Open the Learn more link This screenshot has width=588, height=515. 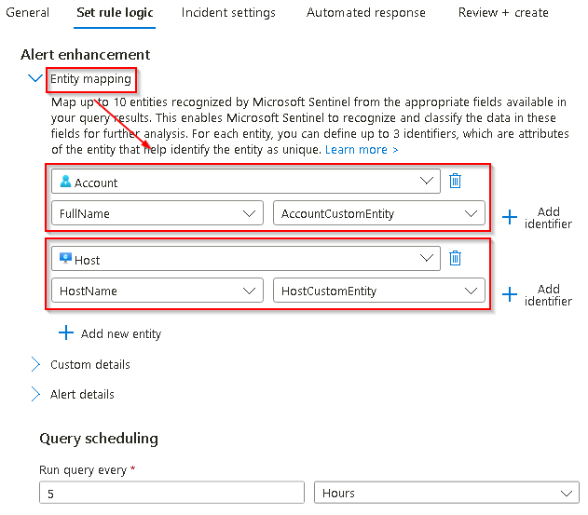pos(362,150)
